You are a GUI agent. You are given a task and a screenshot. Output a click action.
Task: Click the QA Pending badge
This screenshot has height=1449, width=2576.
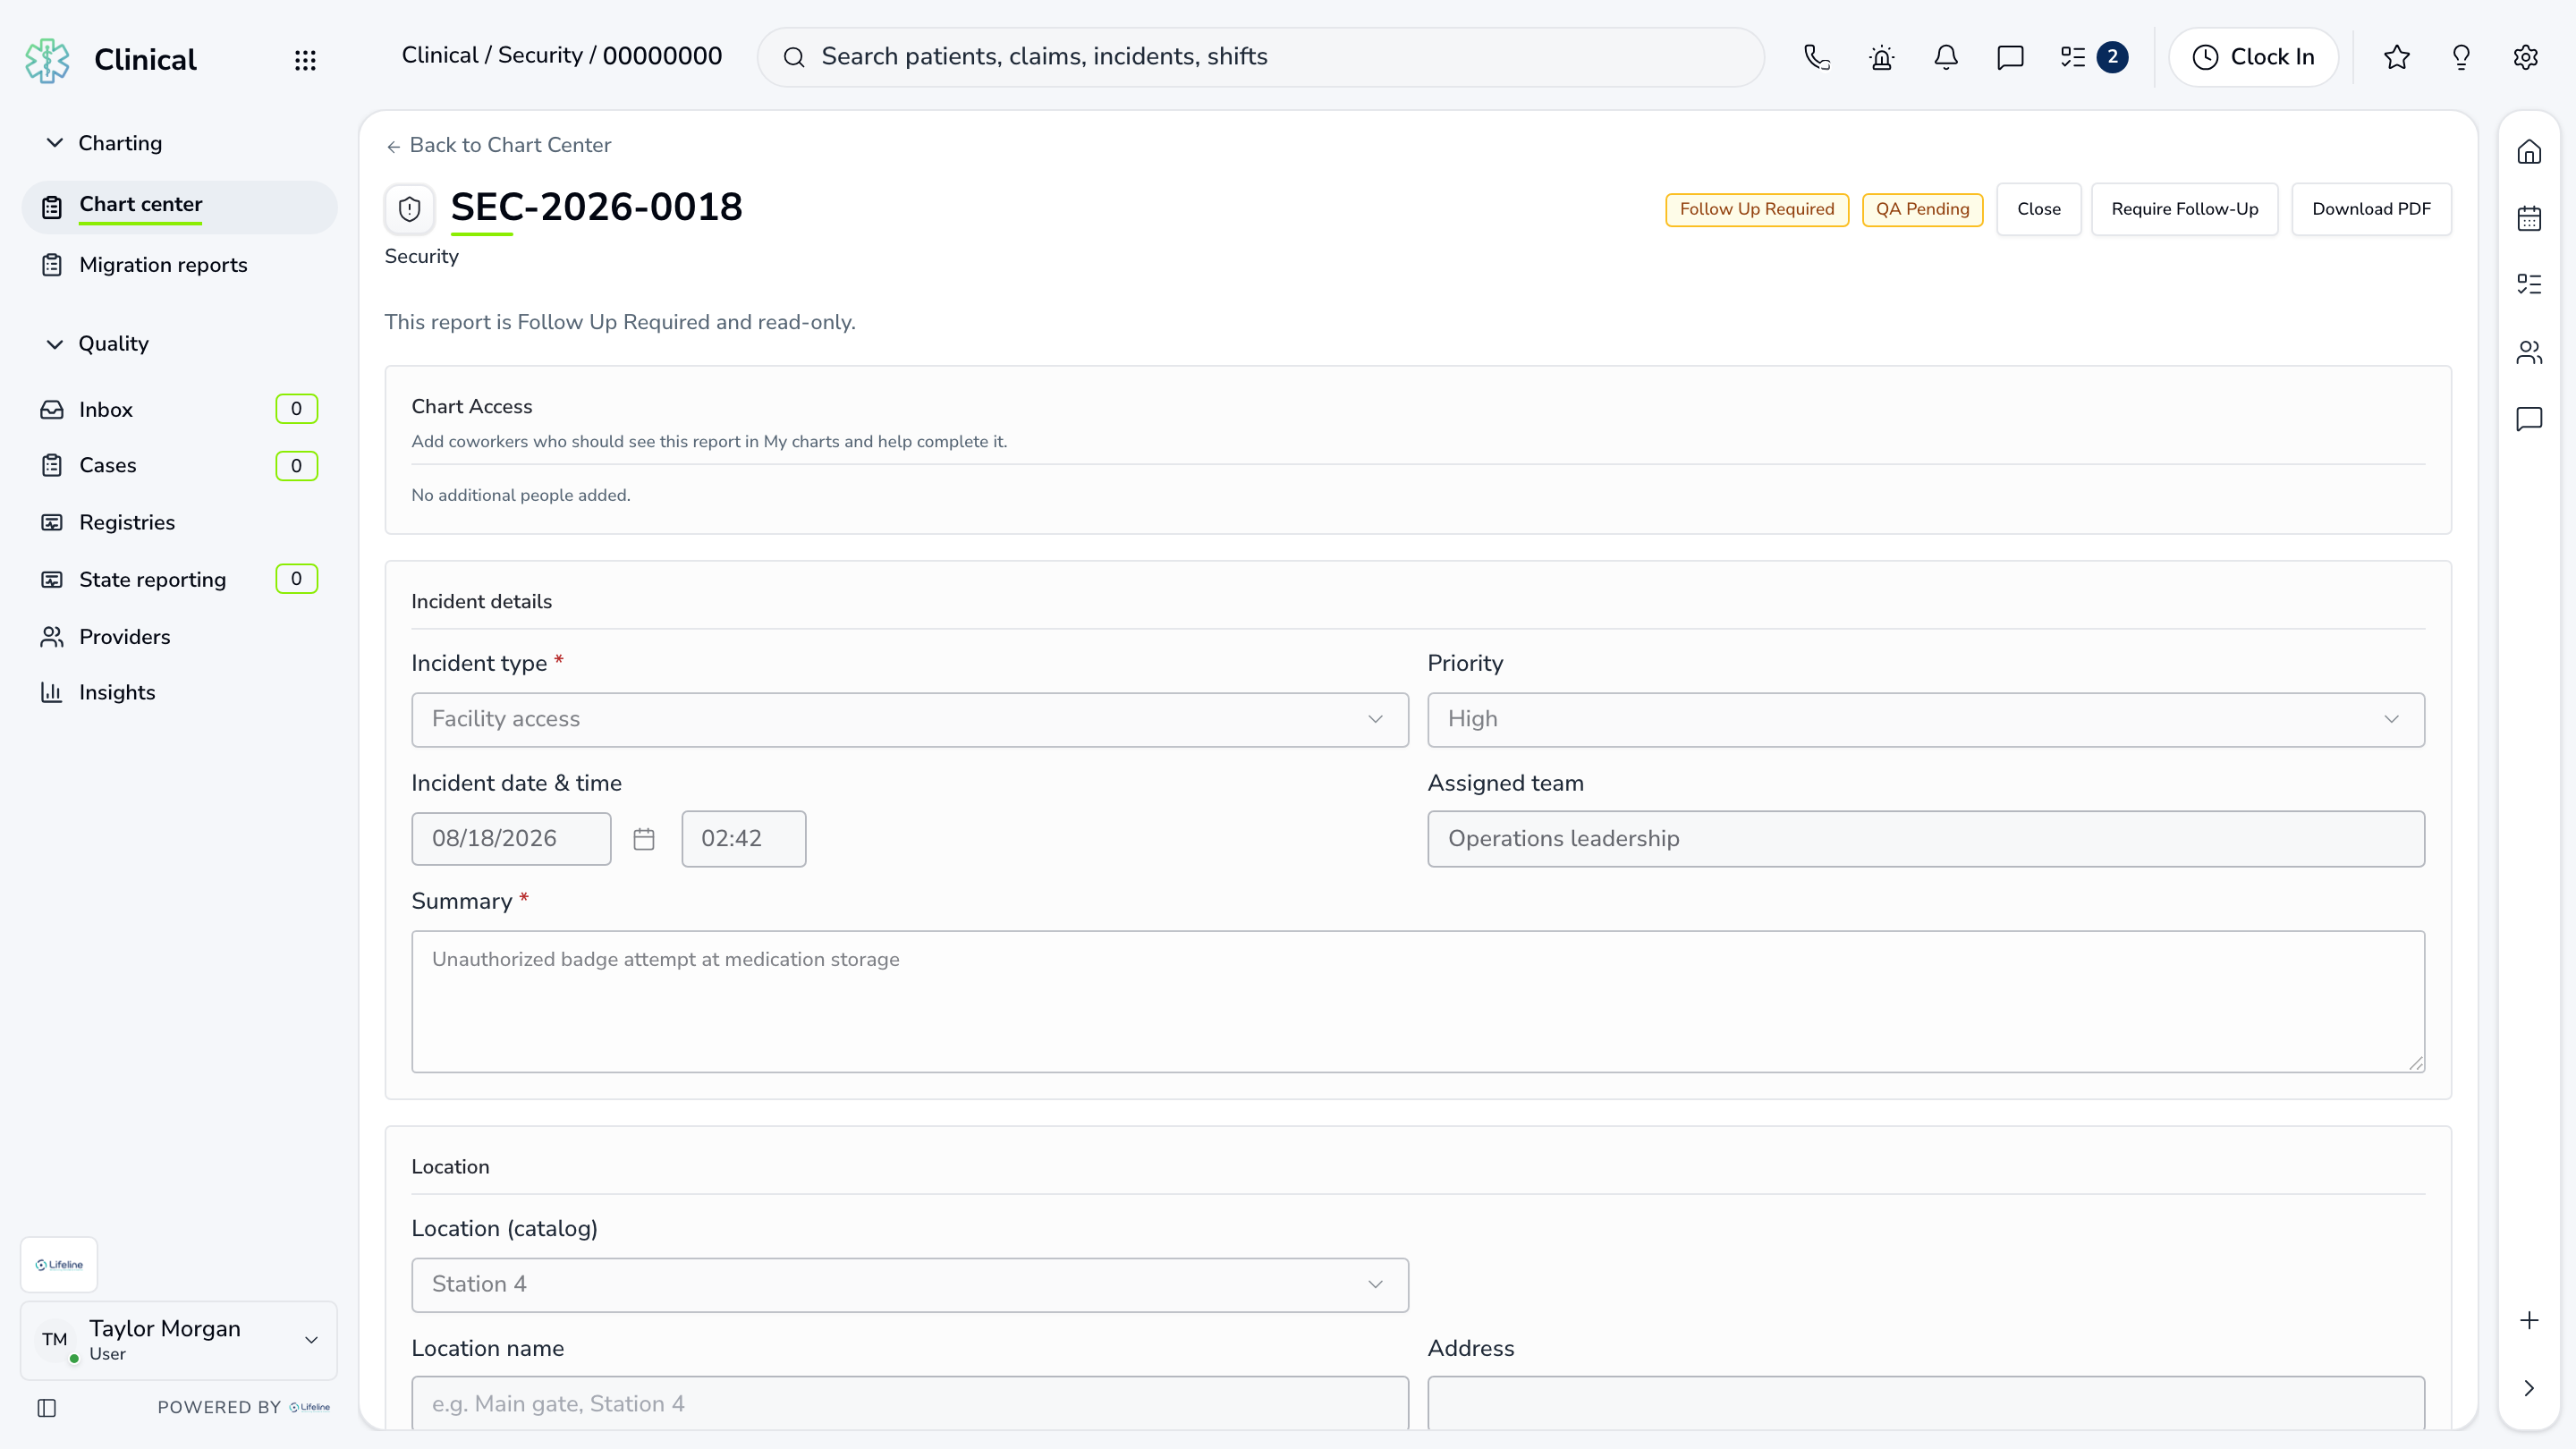coord(1922,209)
